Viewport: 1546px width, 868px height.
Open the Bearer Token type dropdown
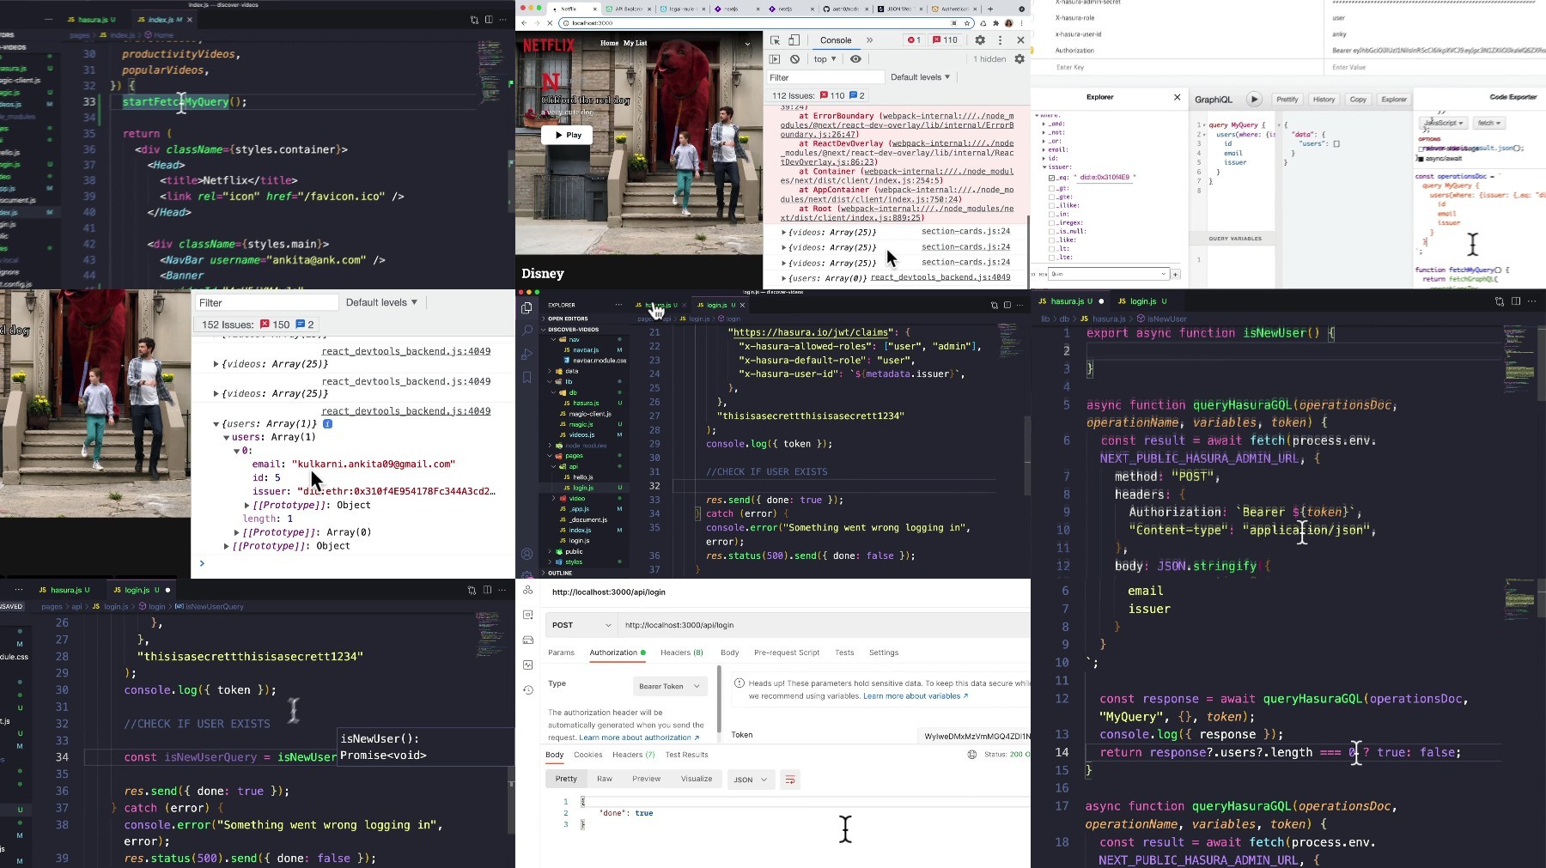coord(670,686)
